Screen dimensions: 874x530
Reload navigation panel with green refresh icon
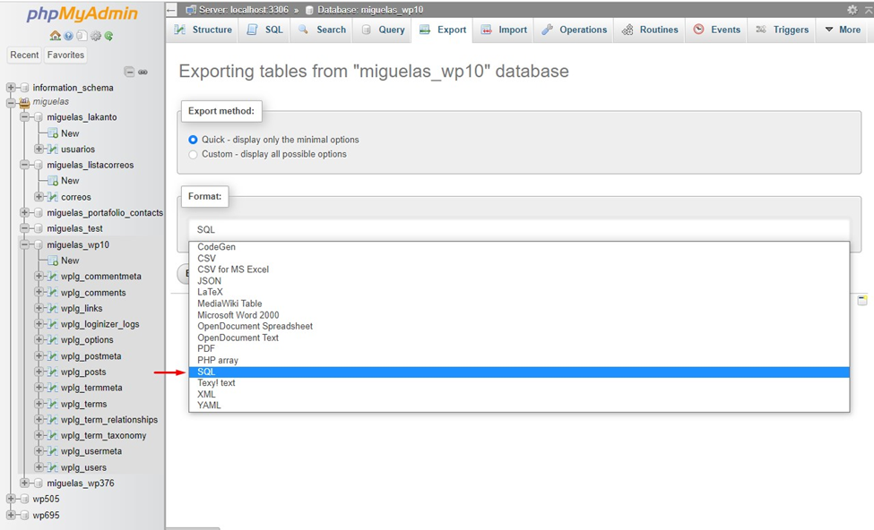pyautogui.click(x=109, y=36)
